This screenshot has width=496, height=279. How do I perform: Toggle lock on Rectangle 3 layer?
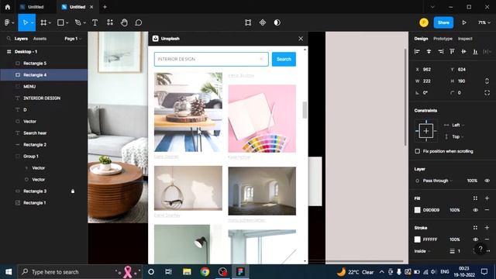73,191
